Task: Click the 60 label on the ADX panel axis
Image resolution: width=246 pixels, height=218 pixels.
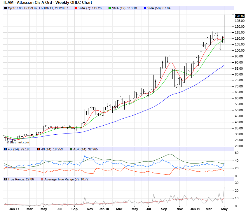Action: coord(237,153)
